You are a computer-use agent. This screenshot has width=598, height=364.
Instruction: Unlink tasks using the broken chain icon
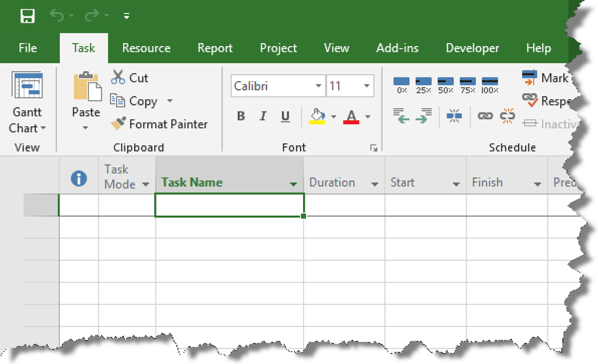pos(507,116)
